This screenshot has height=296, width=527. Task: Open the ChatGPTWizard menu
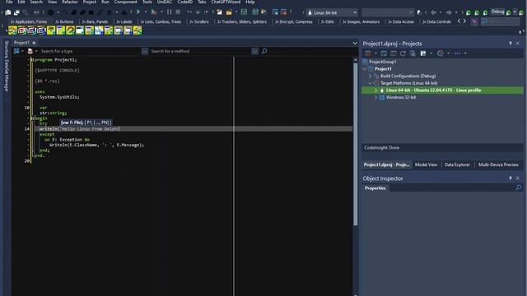[x=226, y=2]
